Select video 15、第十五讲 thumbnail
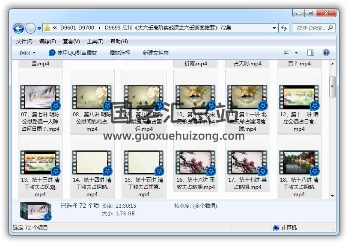 tap(144, 162)
